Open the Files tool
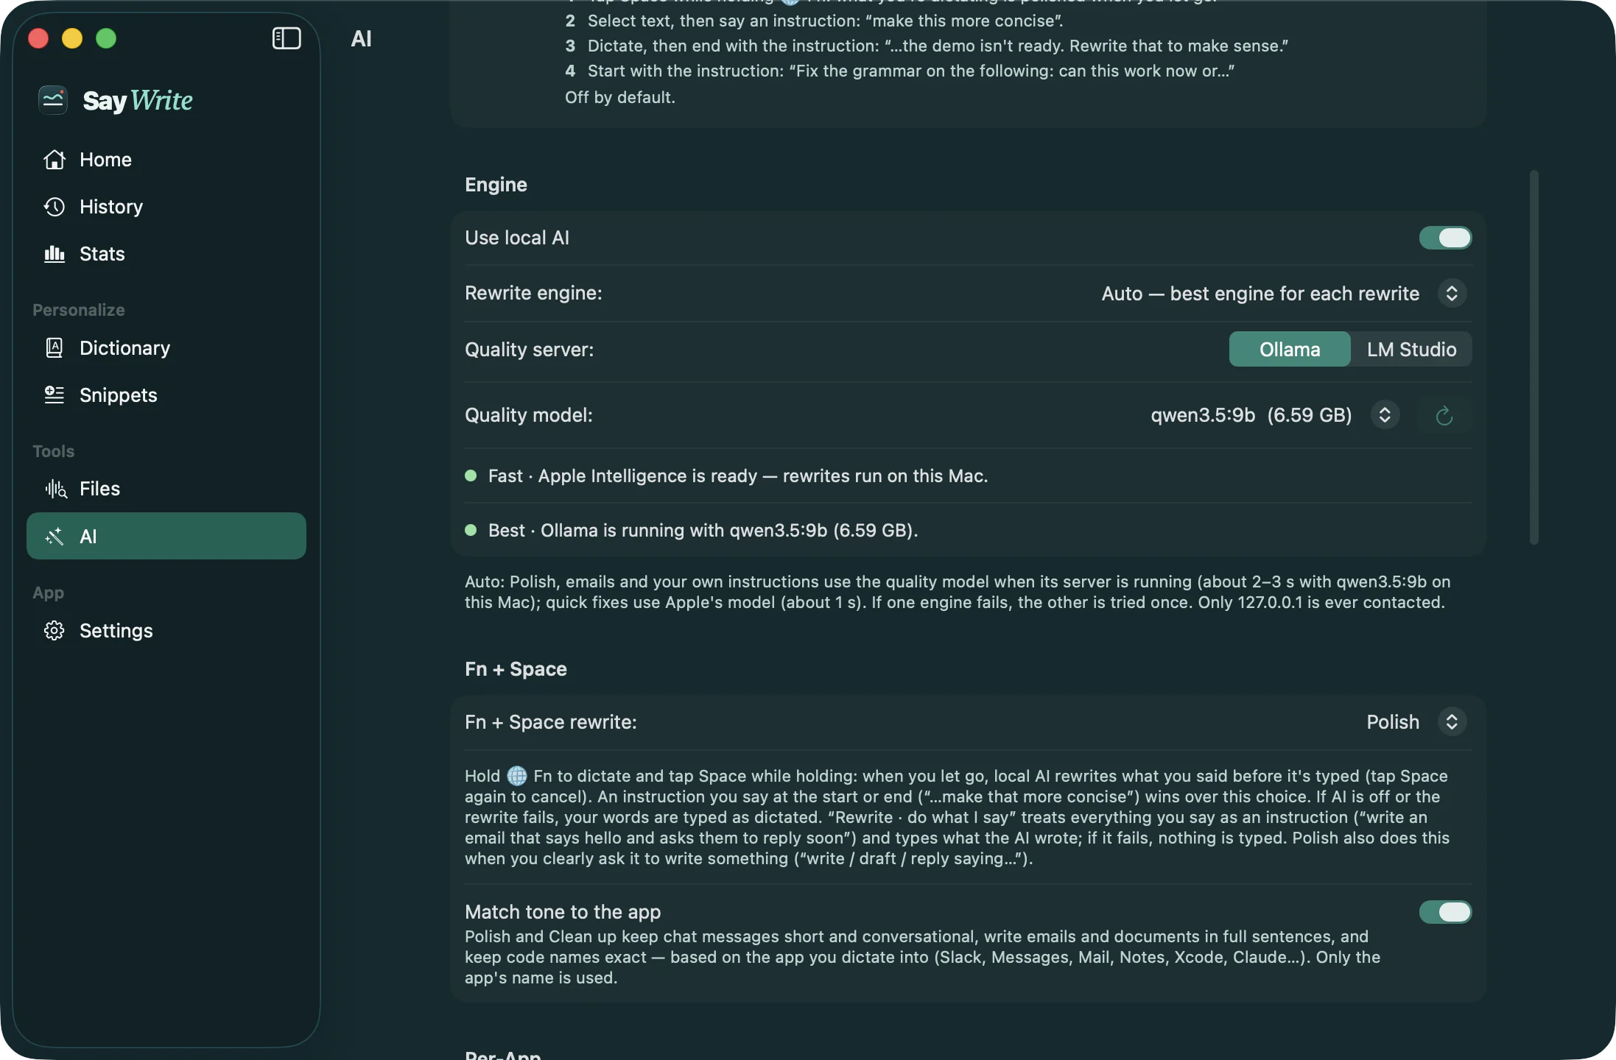This screenshot has width=1616, height=1060. click(x=166, y=489)
